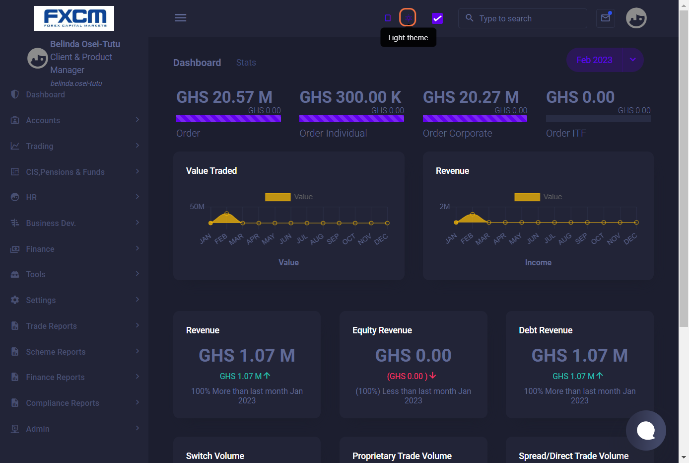
Task: Switch to Light theme sun icon
Action: click(x=408, y=18)
